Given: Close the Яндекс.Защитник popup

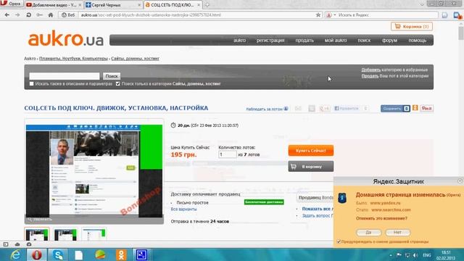Looking at the screenshot, I should tap(460, 181).
